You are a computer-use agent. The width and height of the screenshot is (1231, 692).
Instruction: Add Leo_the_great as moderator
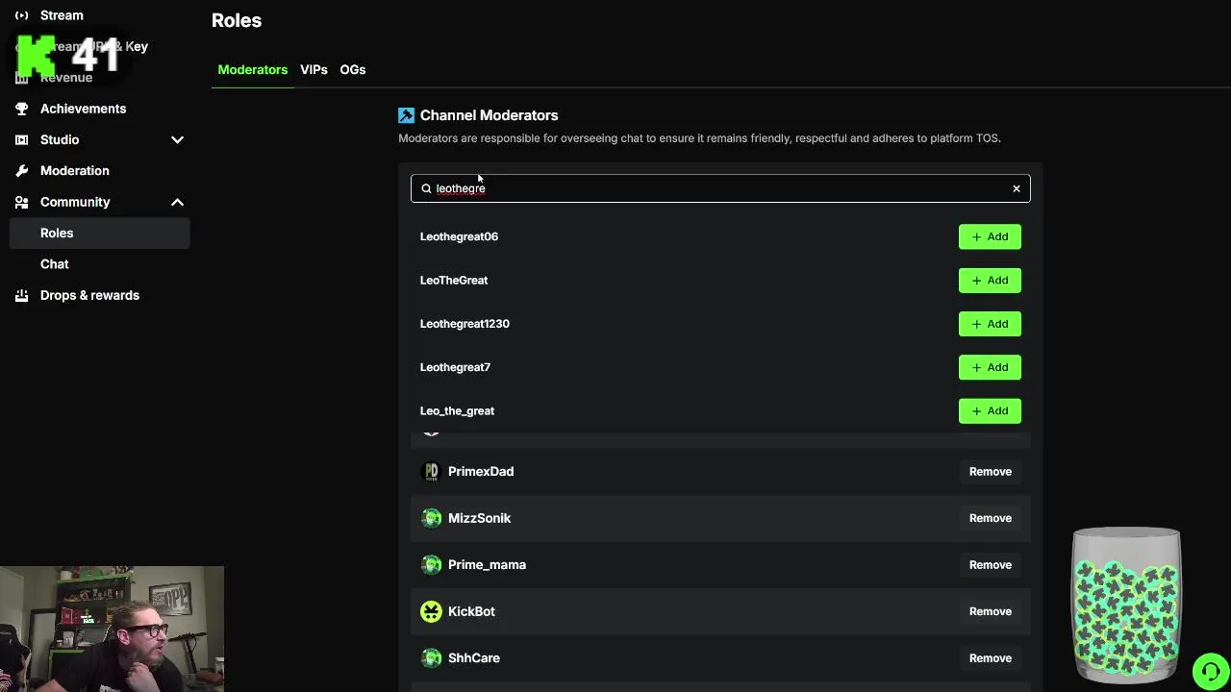990,411
